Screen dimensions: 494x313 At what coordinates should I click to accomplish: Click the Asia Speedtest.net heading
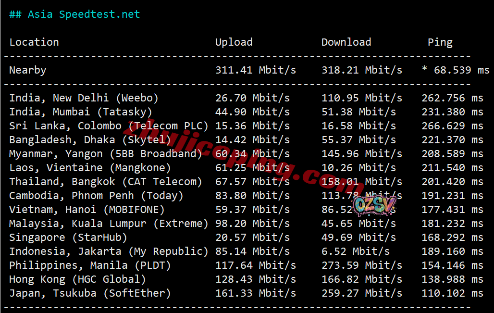(74, 14)
